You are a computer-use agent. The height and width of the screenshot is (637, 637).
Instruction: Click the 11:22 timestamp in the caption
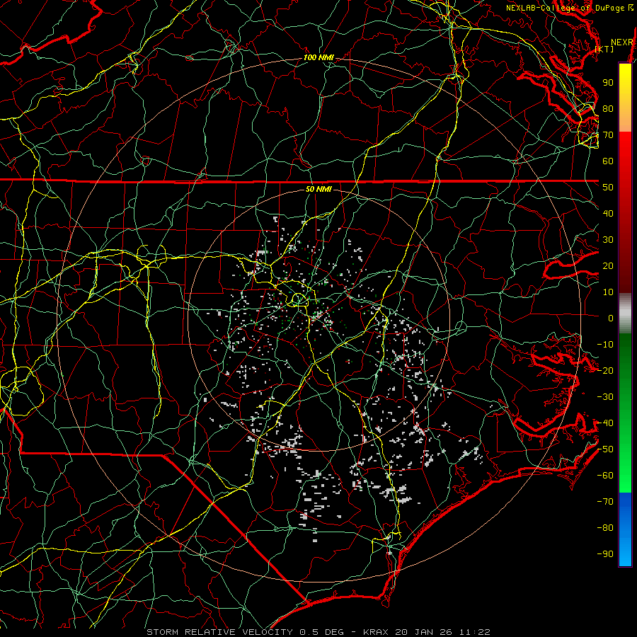[476, 632]
